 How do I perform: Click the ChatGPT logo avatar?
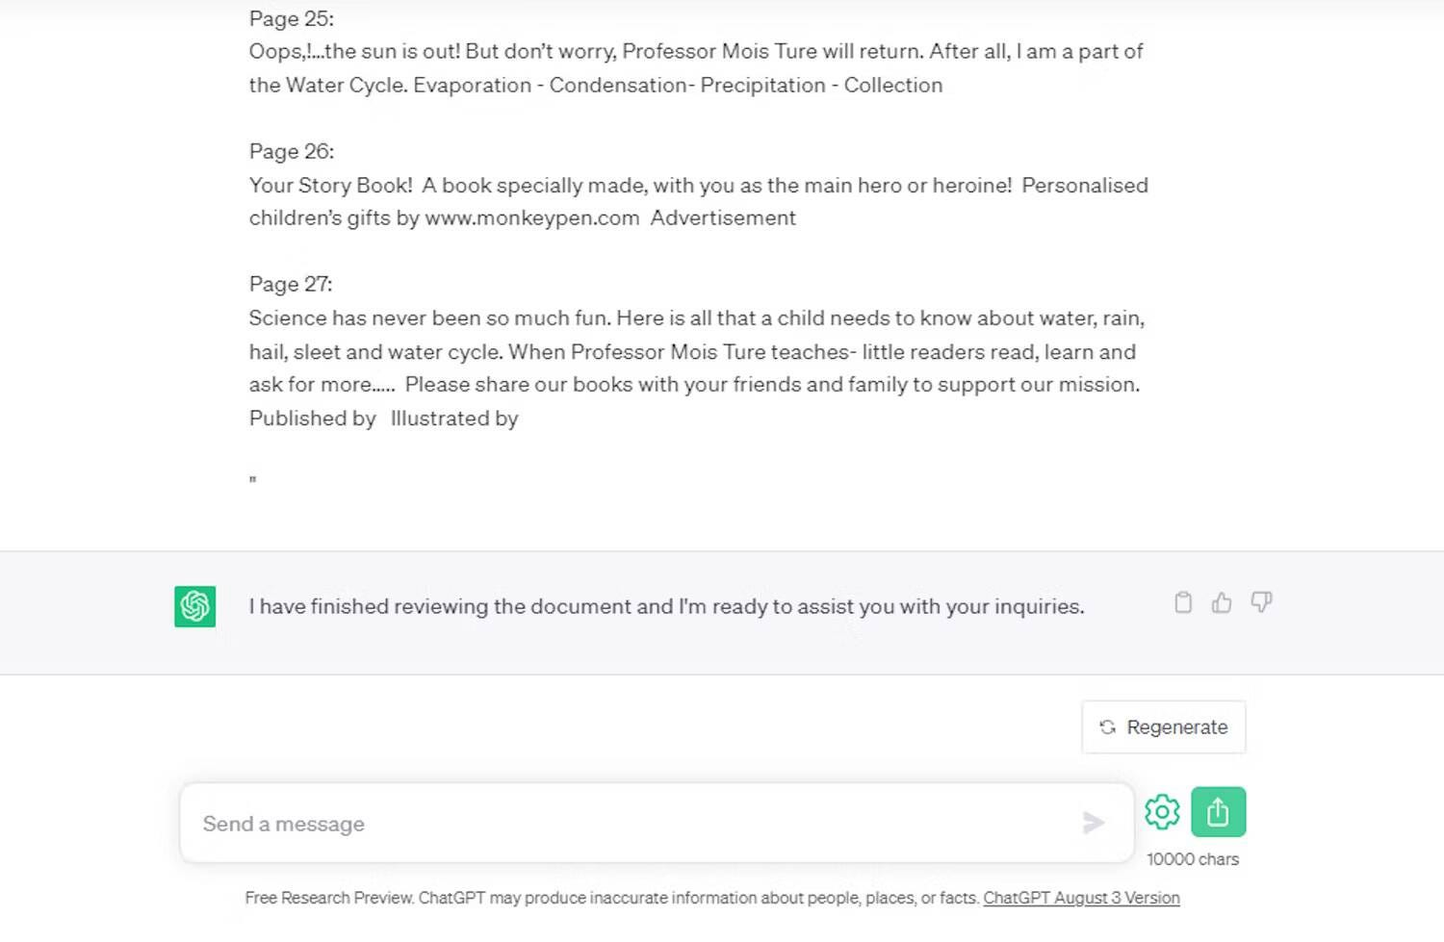click(194, 606)
